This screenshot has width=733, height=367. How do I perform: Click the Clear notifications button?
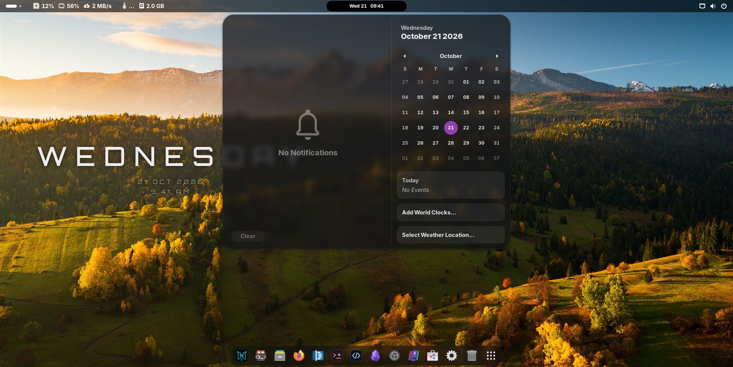tap(248, 236)
